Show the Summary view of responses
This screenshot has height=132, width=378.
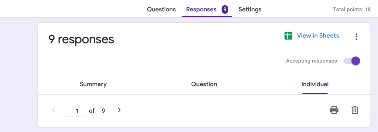[x=93, y=84]
